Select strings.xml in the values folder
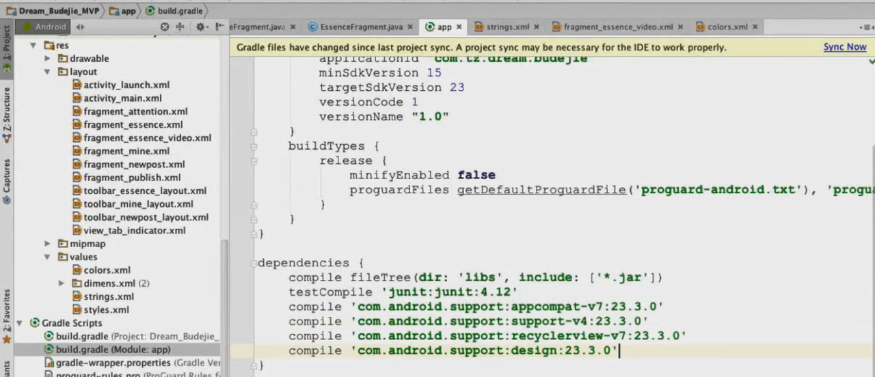 [x=109, y=297]
